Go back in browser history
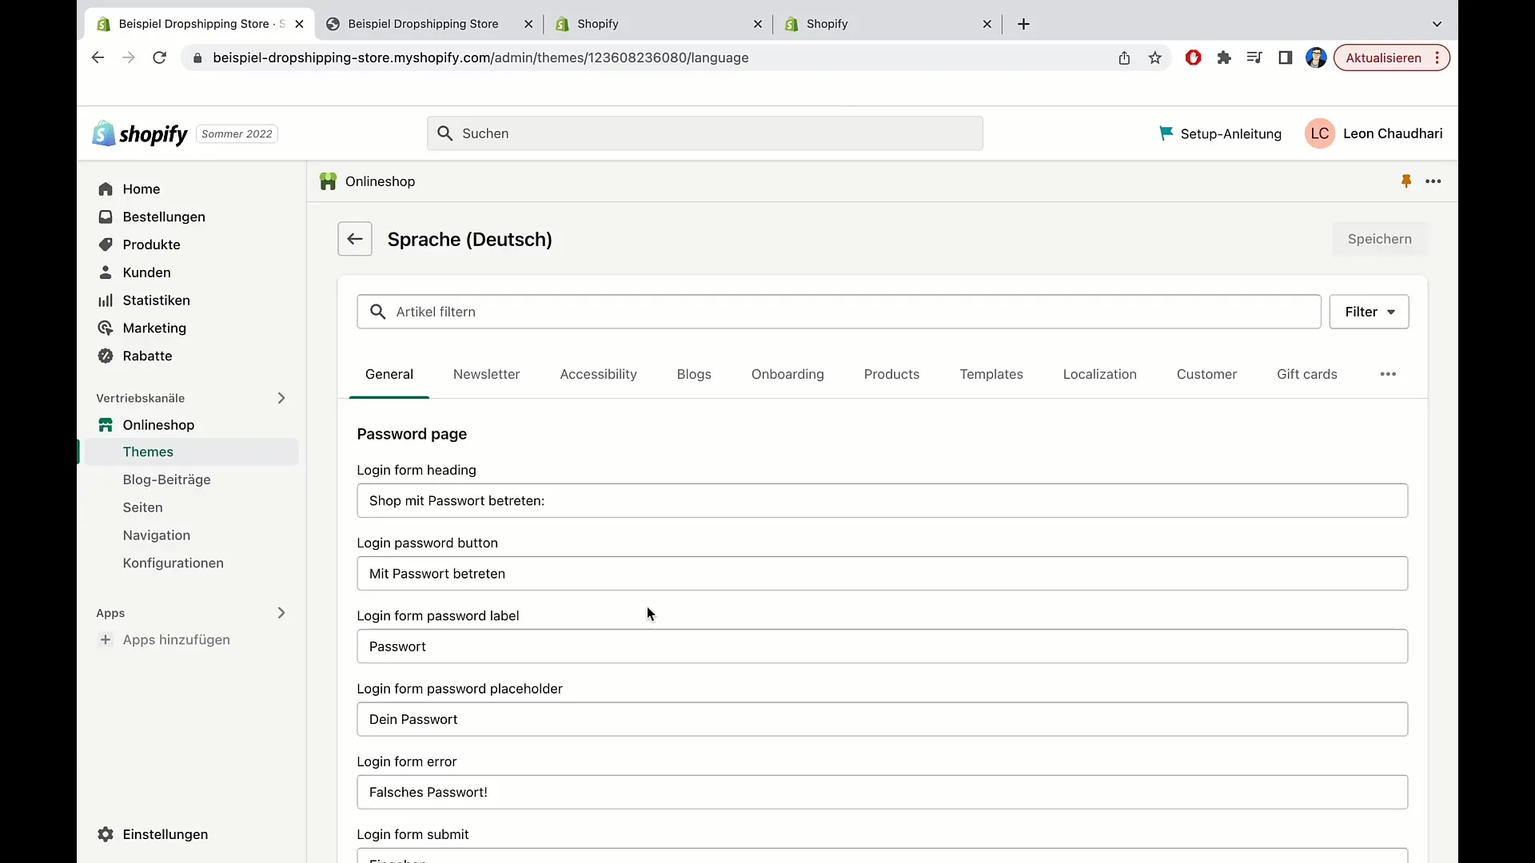The width and height of the screenshot is (1535, 863). 98,58
